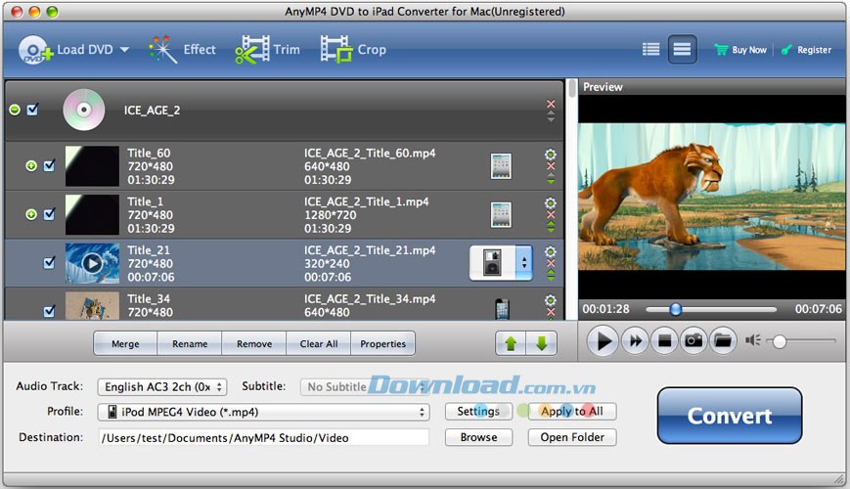This screenshot has height=489, width=850.
Task: Fast forward the preview
Action: 636,341
